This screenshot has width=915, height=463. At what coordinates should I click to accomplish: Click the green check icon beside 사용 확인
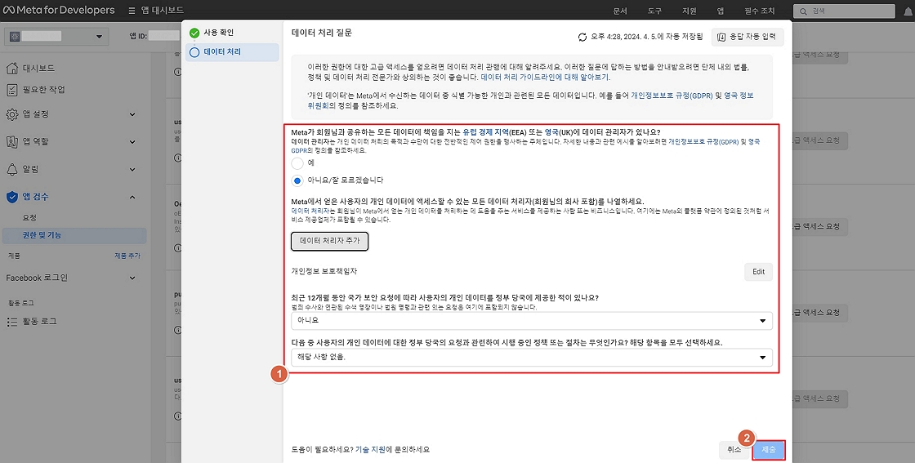point(194,33)
